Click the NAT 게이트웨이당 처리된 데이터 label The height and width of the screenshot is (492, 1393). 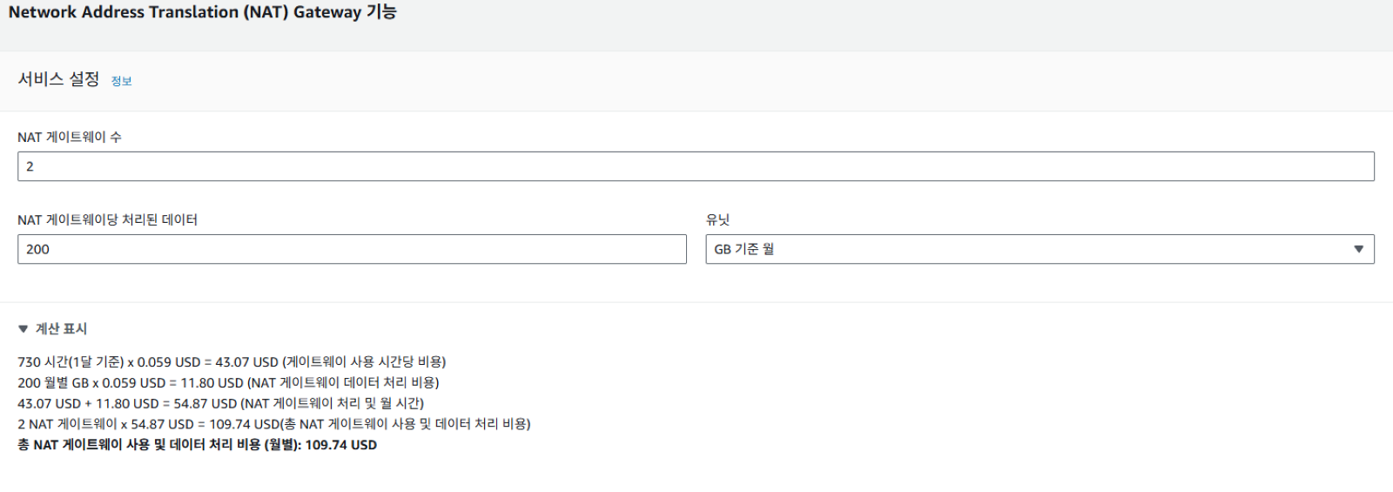(107, 219)
